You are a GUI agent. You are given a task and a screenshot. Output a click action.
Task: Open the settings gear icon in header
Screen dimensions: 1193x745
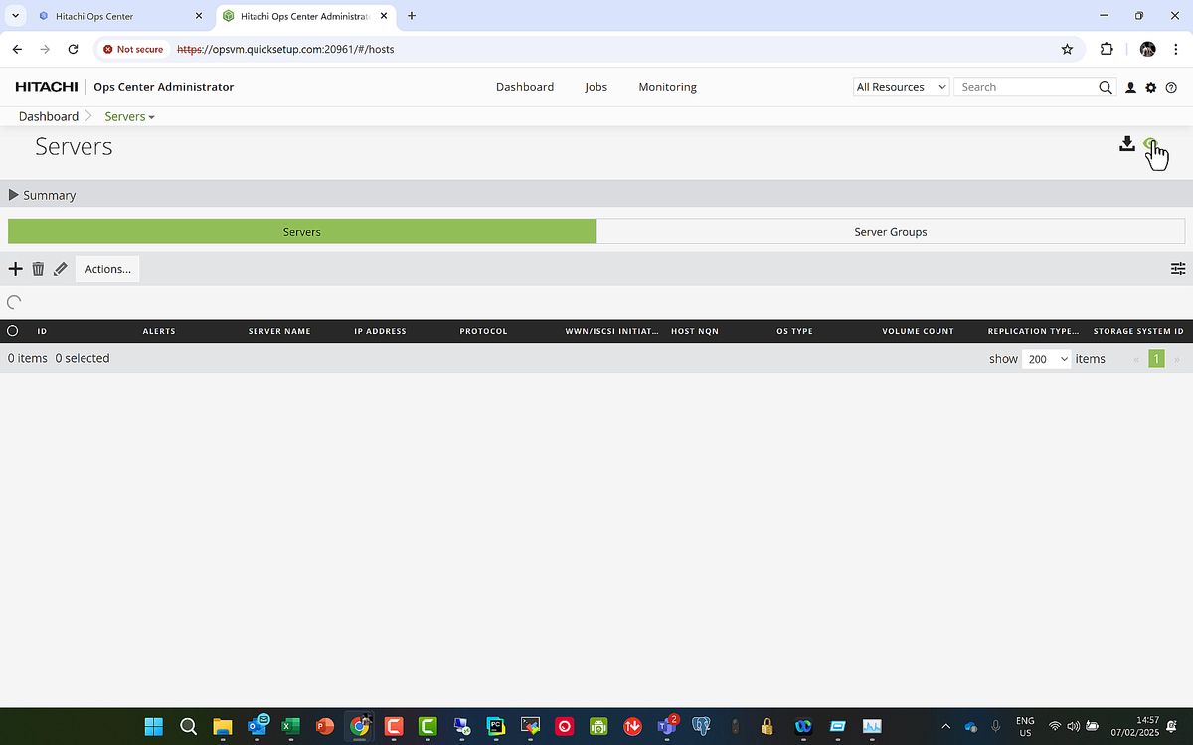click(1151, 88)
